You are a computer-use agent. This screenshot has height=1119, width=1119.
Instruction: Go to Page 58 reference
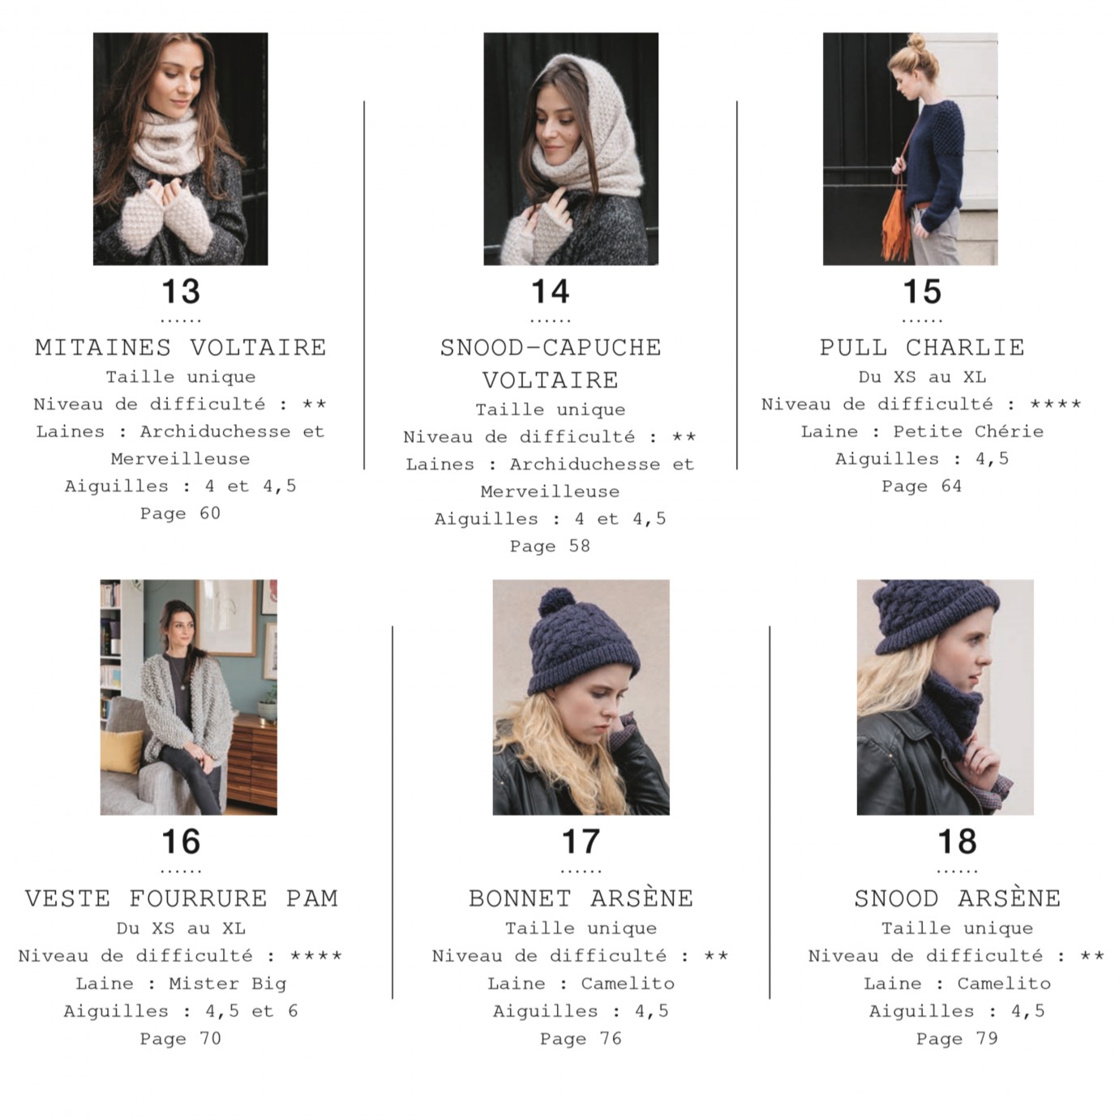[x=550, y=546]
